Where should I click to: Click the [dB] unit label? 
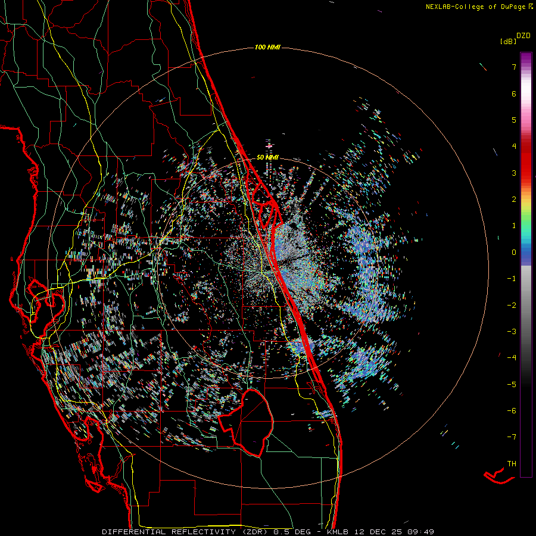[x=509, y=41]
